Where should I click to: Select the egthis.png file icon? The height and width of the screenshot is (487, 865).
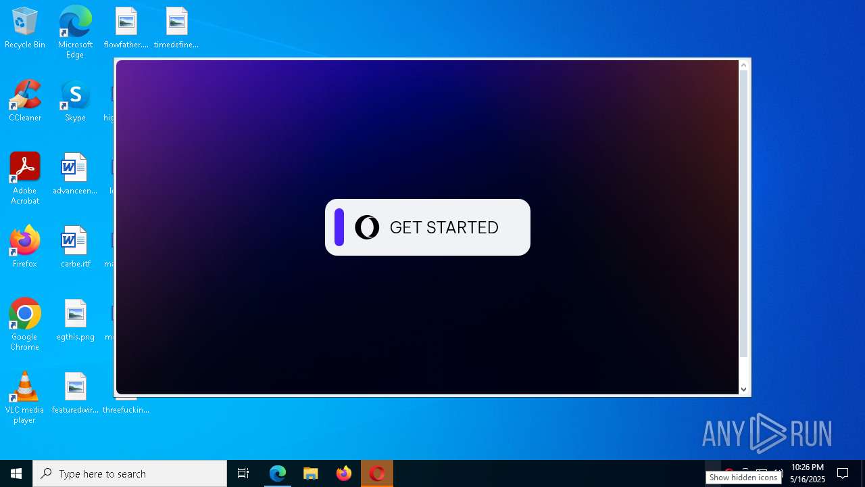[x=75, y=321]
